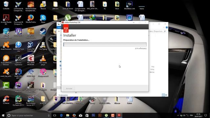Image resolution: width=210 pixels, height=118 pixels.
Task: Launch the Steam desktop shortcut
Action: [x=43, y=32]
